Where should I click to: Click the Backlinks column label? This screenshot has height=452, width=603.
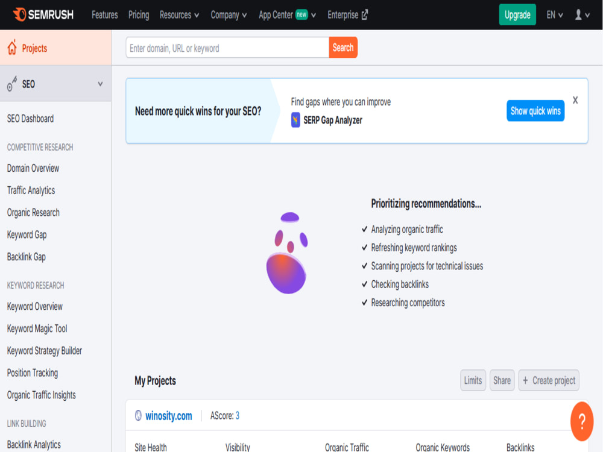[520, 447]
